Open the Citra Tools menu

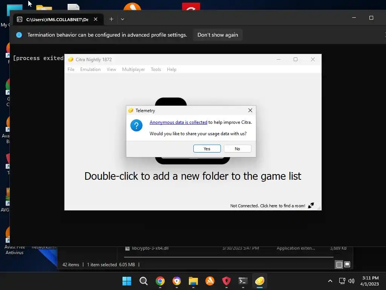click(x=156, y=69)
